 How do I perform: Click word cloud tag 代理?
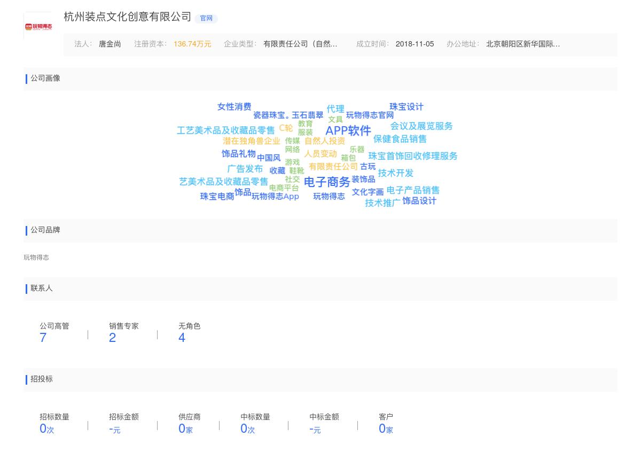335,109
